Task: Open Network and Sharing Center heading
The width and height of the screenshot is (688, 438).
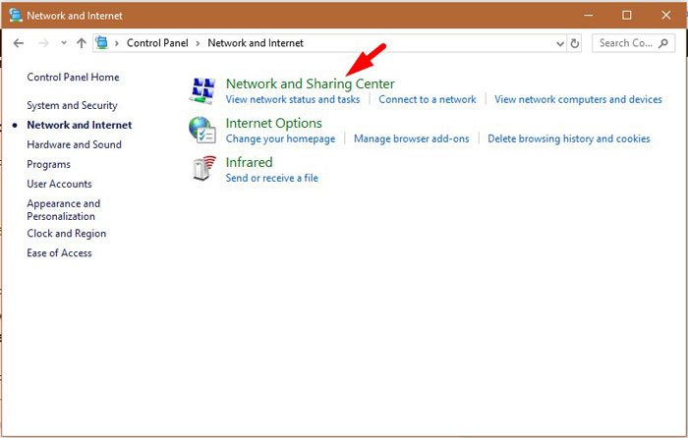Action: tap(311, 83)
